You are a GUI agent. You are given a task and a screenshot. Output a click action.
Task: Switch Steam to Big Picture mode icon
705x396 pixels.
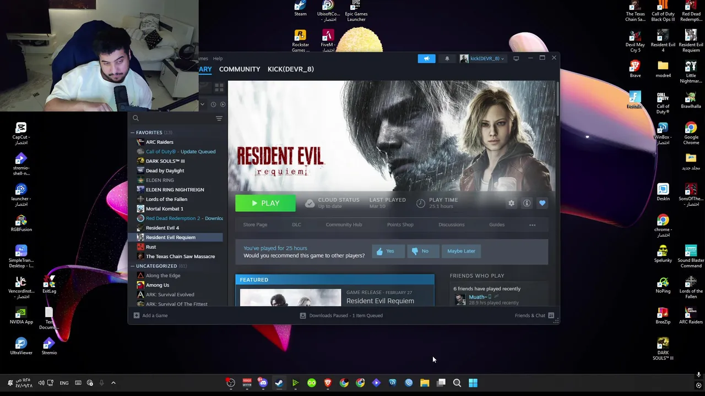tap(516, 58)
